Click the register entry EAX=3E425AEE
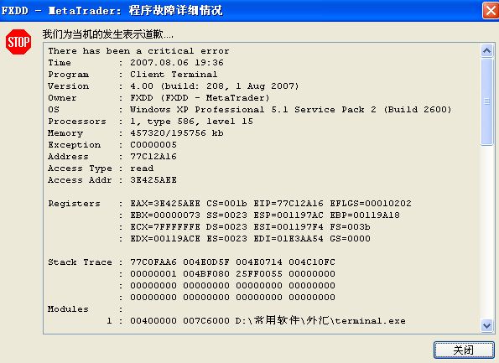 165,203
